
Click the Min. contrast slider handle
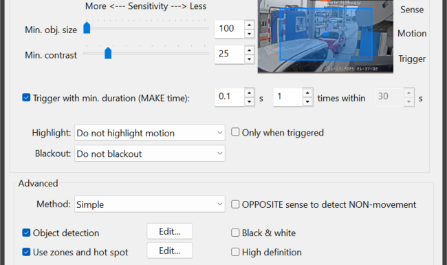tap(108, 53)
